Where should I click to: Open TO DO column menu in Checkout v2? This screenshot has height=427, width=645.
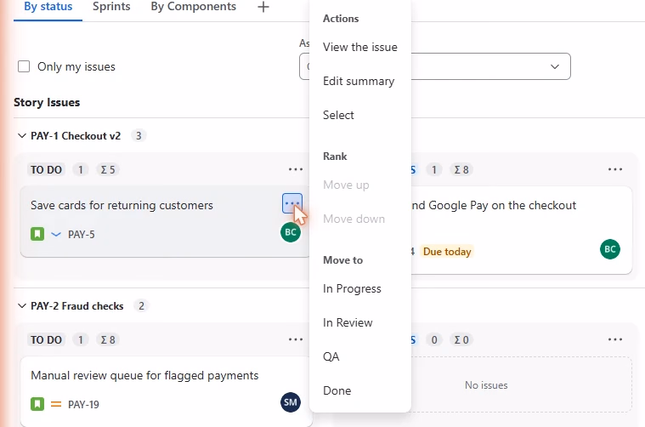(x=296, y=169)
